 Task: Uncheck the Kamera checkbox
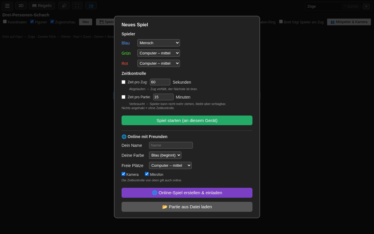tap(123, 174)
